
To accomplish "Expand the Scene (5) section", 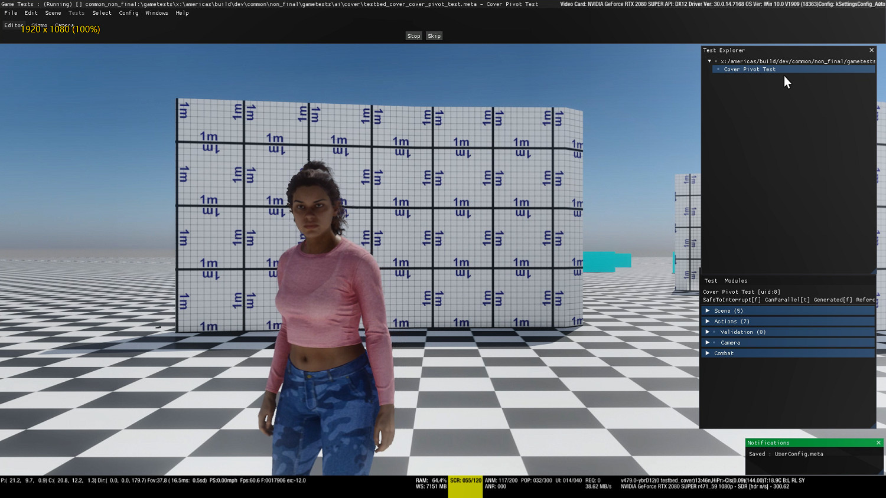I will pyautogui.click(x=708, y=311).
